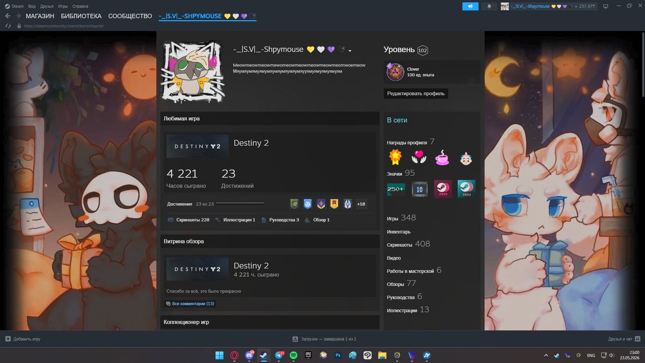
Task: Switch to Big Picture mode icon
Action: click(606, 6)
